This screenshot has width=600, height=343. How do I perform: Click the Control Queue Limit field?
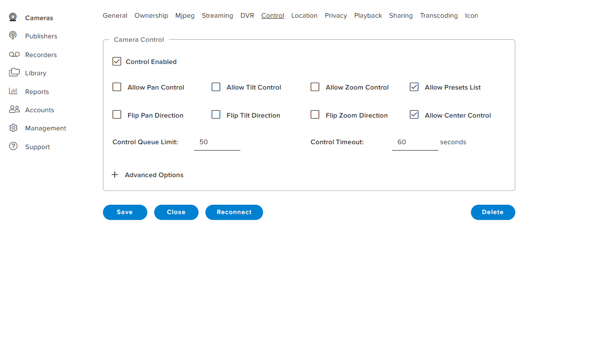coord(217,142)
